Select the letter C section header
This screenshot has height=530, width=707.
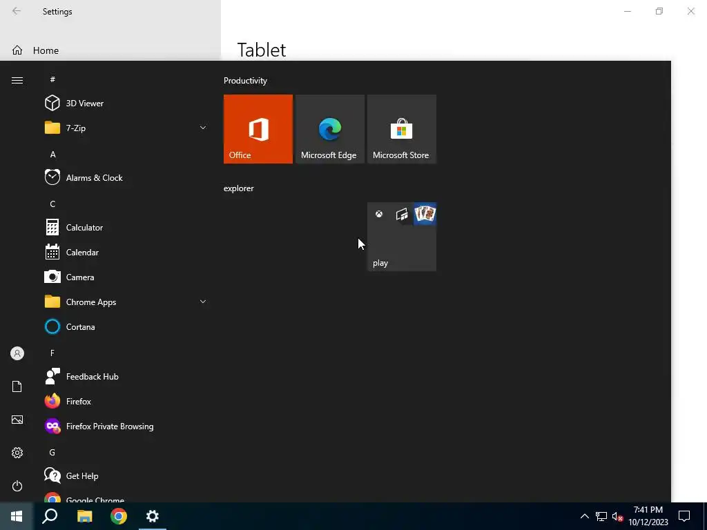point(52,204)
